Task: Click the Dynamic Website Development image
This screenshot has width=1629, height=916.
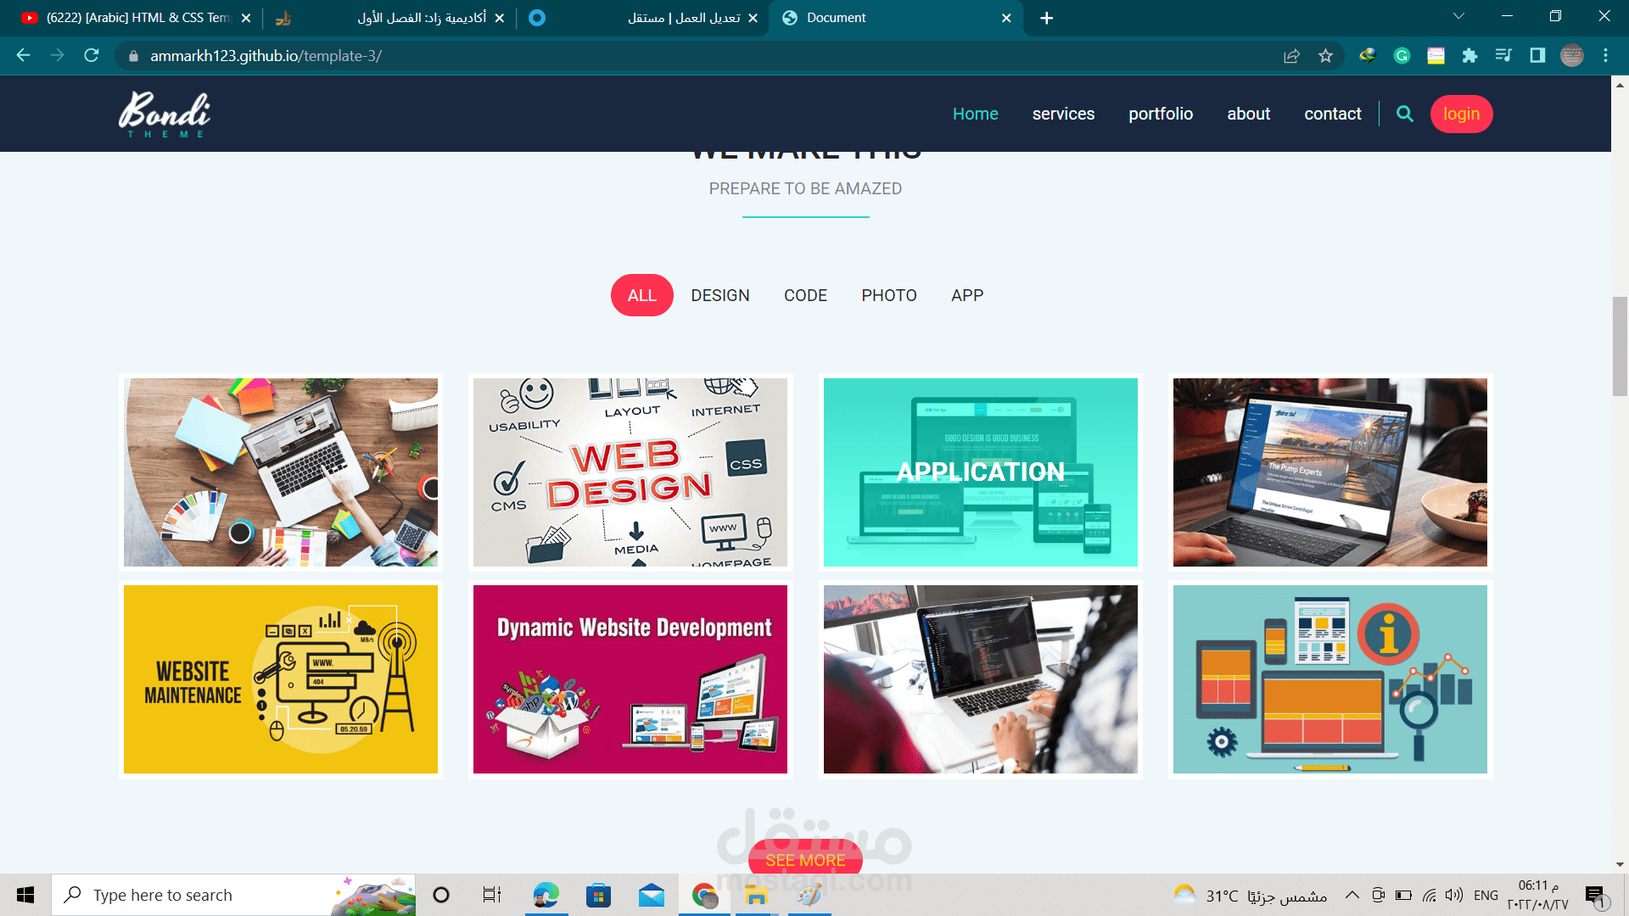Action: point(630,679)
